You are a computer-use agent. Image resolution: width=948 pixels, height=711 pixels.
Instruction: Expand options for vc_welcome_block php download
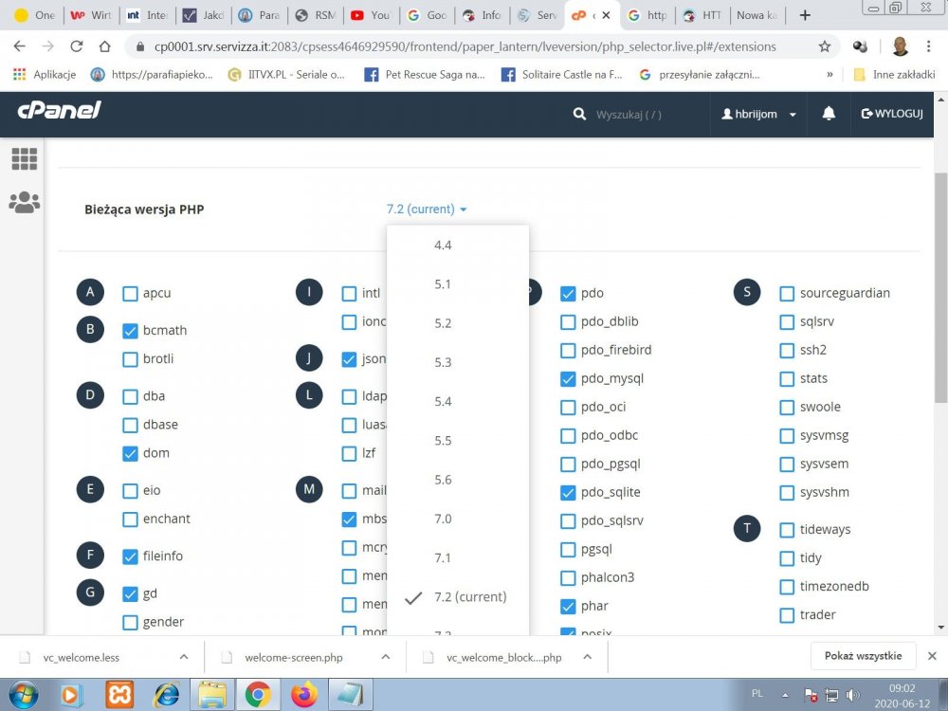coord(587,657)
